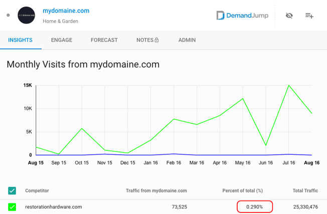Open the mydomaine.com link
The height and width of the screenshot is (214, 327).
[66, 11]
